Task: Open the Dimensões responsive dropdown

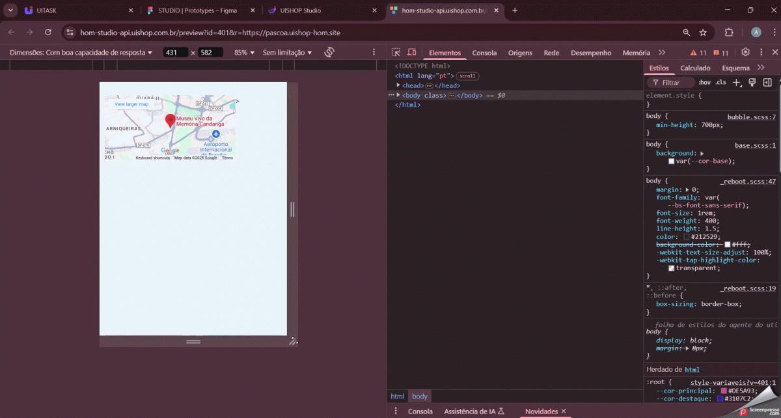Action: click(81, 53)
